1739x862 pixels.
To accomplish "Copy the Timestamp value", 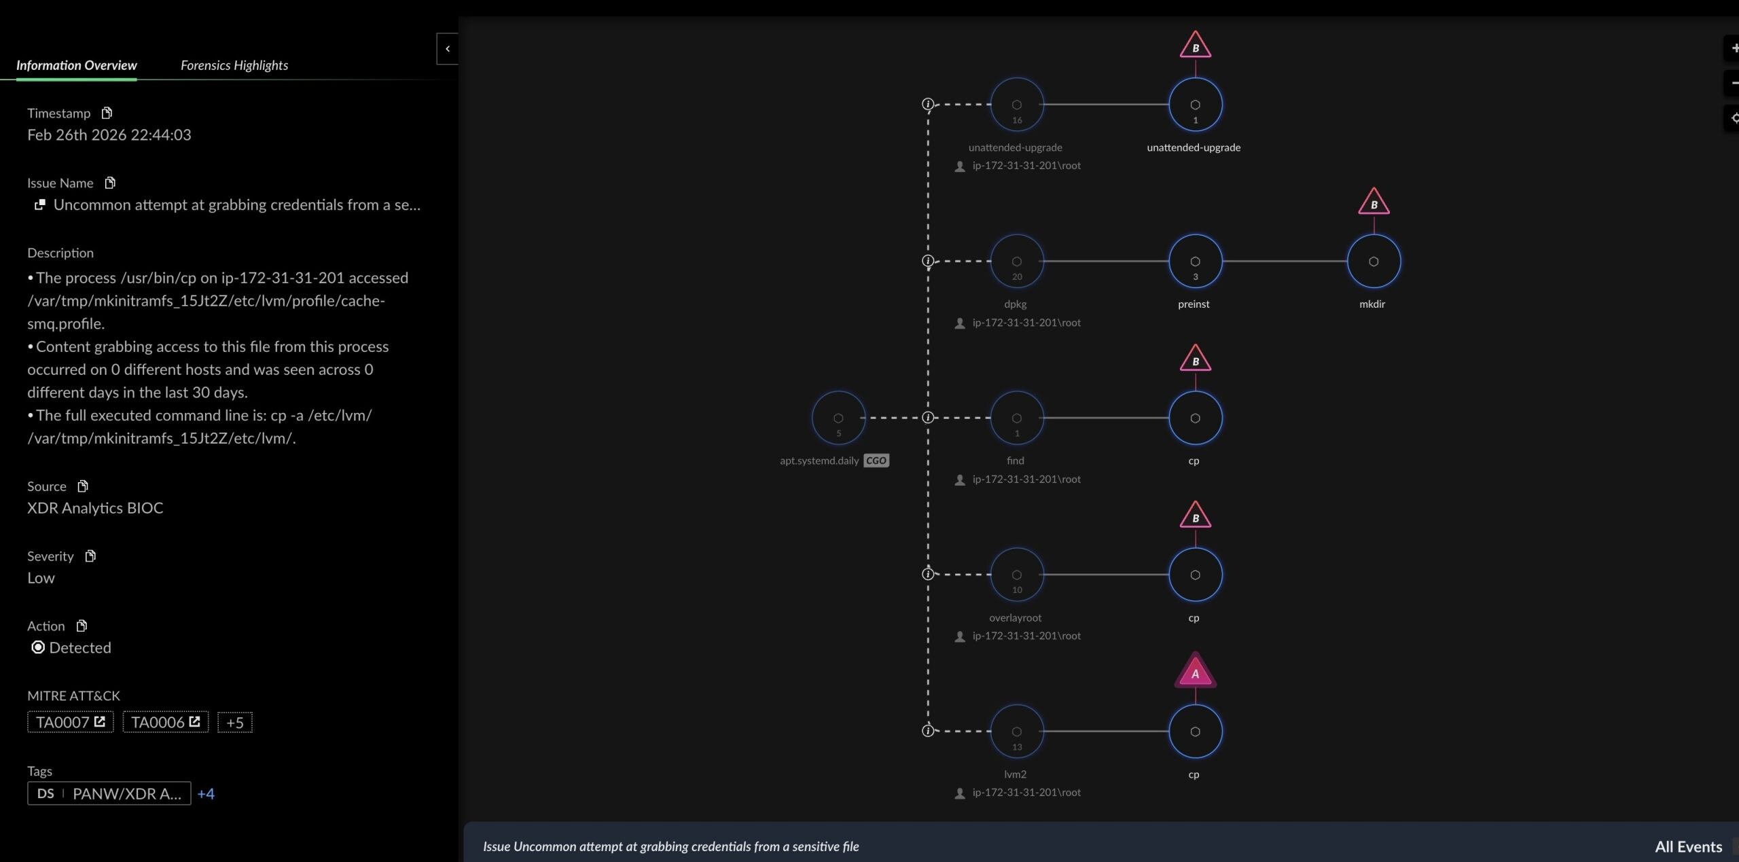I will pyautogui.click(x=107, y=113).
